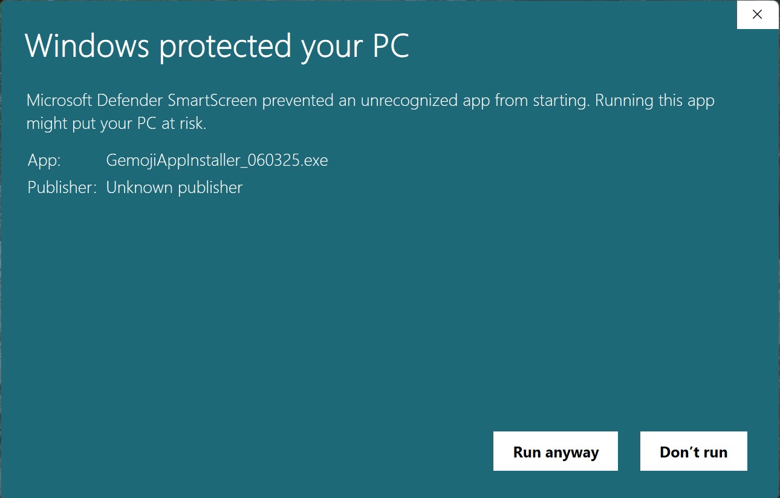This screenshot has width=780, height=498.
Task: Select the app name GemojiAppInstaller_060325.exe
Action: 217,160
